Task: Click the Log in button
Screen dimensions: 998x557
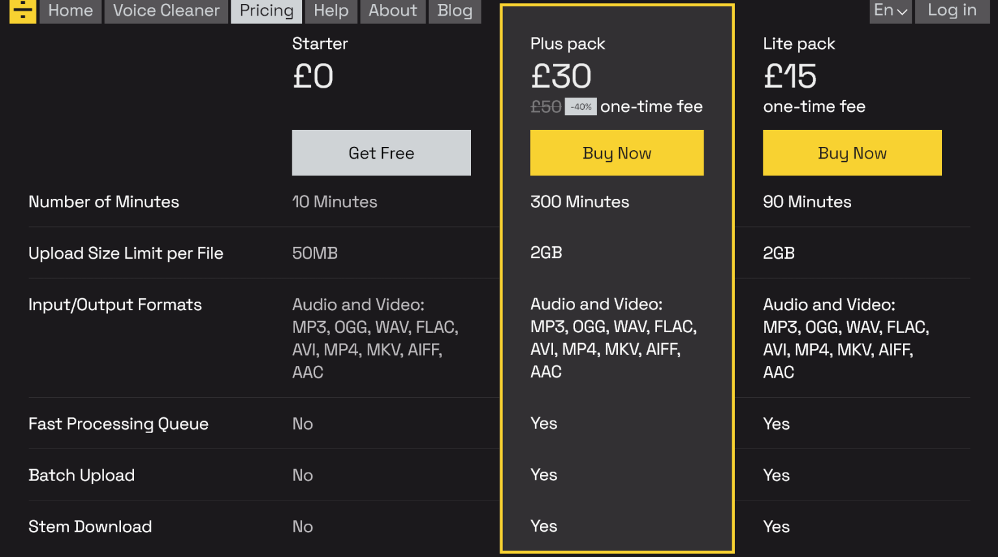Action: click(952, 11)
